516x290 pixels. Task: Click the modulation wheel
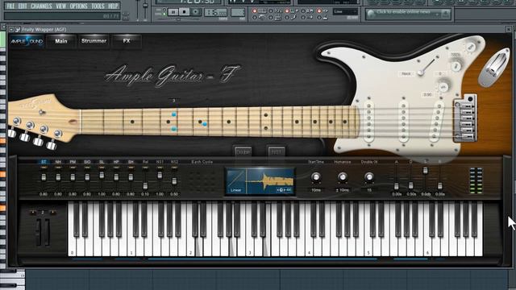point(47,232)
